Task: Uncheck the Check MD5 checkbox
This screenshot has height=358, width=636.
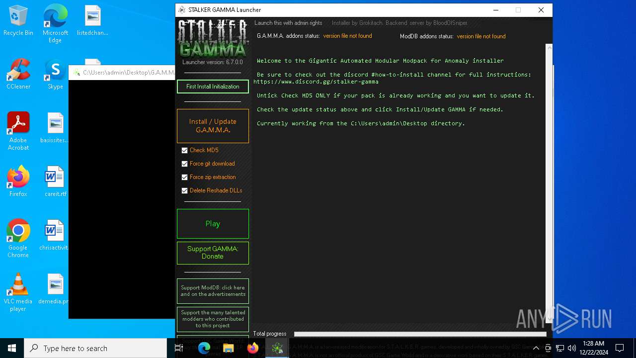Action: pyautogui.click(x=185, y=150)
